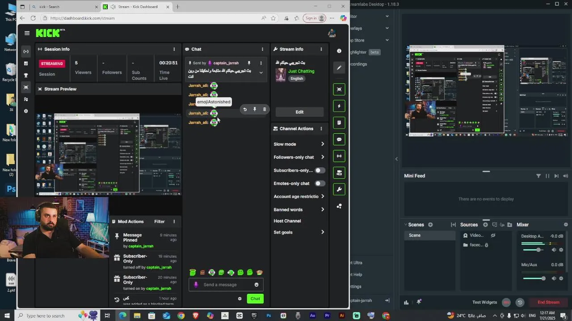Open Streamlabs notifications bell
This screenshot has height=321, width=572.
[x=419, y=302]
